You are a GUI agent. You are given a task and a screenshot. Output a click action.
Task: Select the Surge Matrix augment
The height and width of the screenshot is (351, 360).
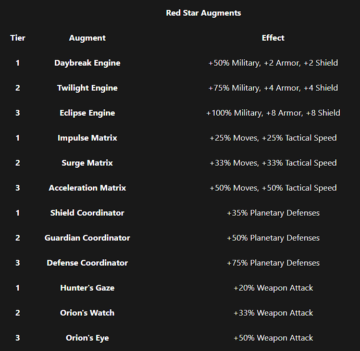point(87,162)
